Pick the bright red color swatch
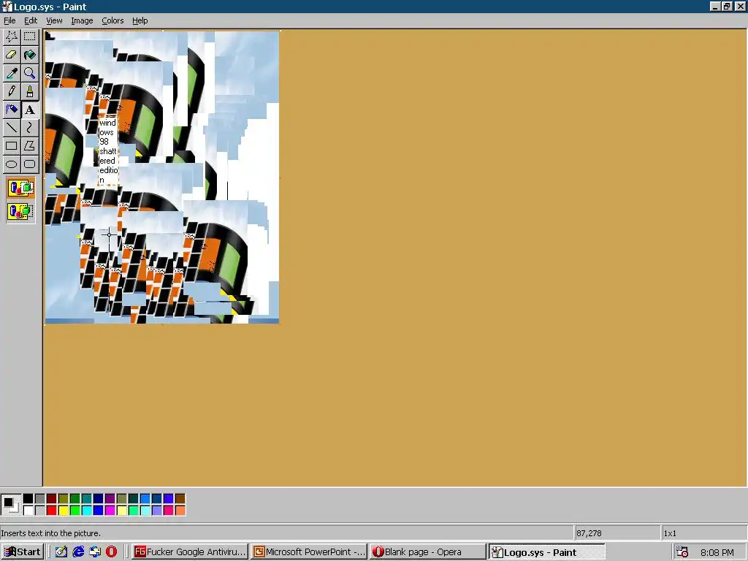 (x=52, y=510)
